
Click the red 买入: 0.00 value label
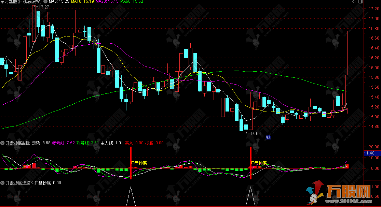[134, 143]
